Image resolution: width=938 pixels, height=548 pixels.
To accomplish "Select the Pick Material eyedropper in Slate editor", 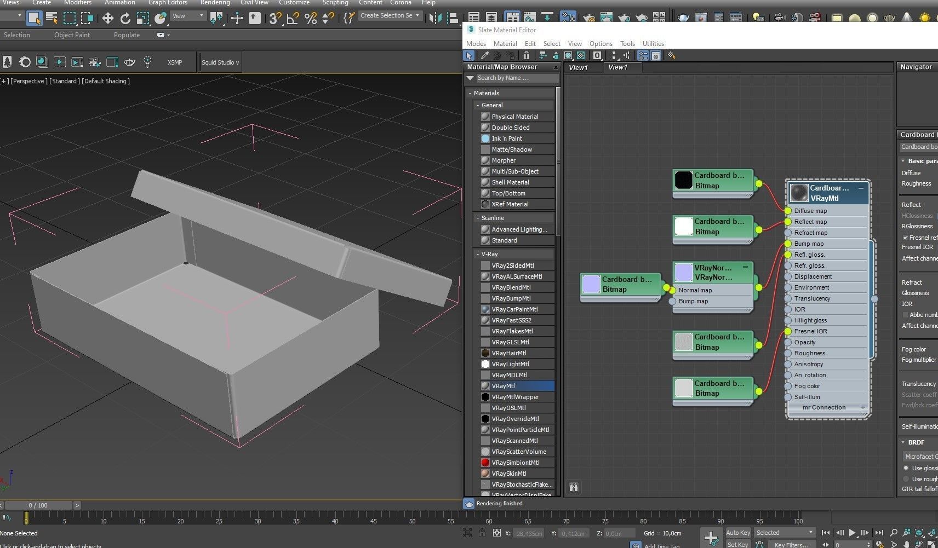I will click(x=485, y=55).
